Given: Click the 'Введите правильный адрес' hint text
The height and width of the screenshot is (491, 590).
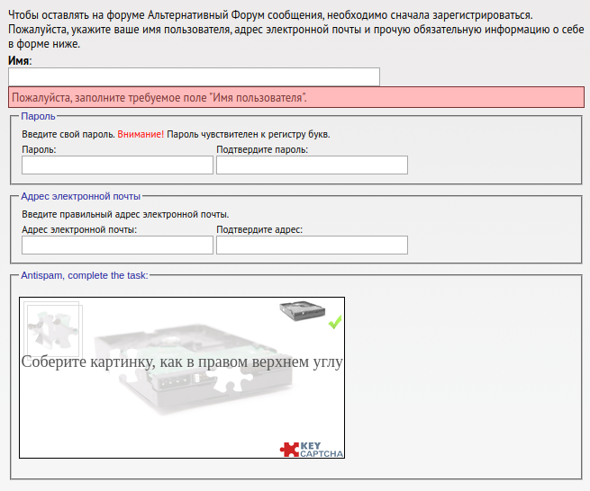Looking at the screenshot, I should coord(125,214).
